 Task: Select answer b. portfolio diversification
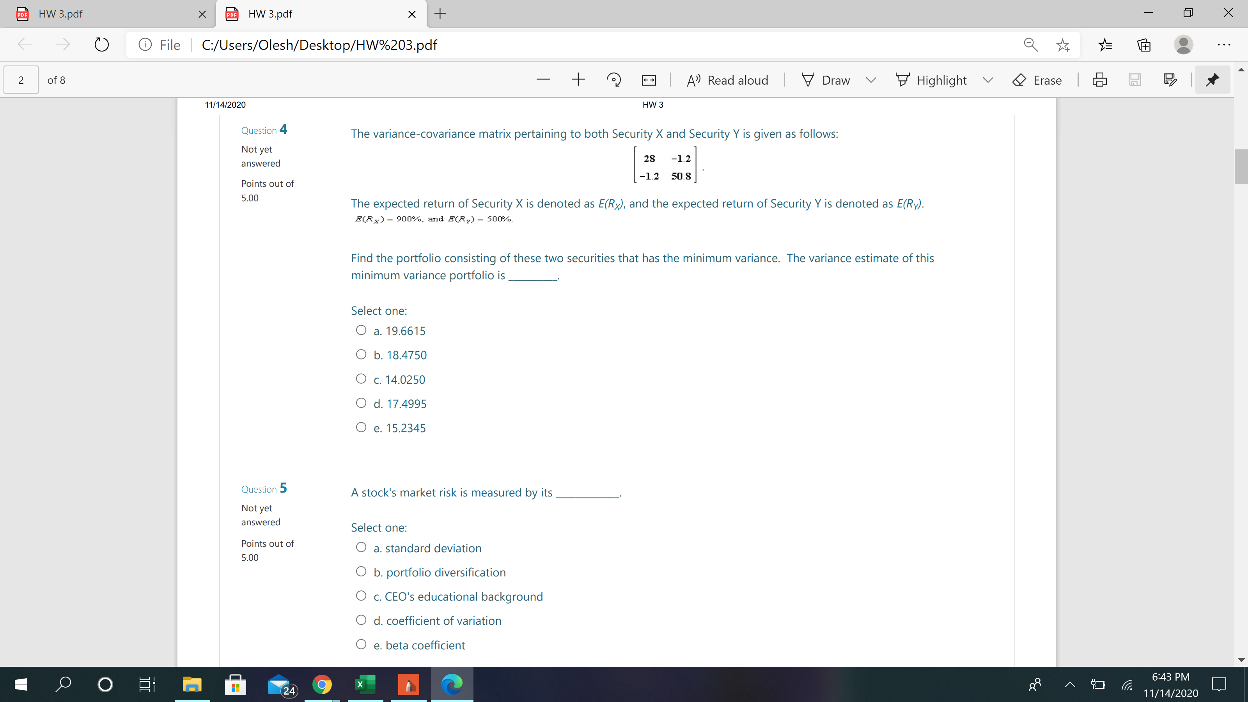coord(361,571)
